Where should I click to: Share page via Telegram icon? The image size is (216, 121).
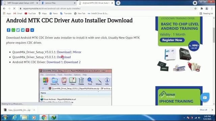tap(23, 30)
